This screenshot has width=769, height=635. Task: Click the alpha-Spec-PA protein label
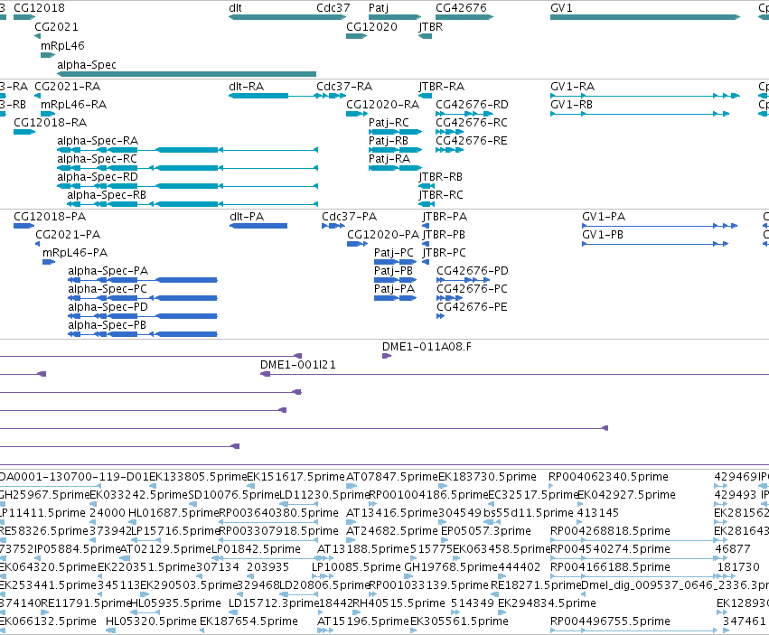click(108, 271)
